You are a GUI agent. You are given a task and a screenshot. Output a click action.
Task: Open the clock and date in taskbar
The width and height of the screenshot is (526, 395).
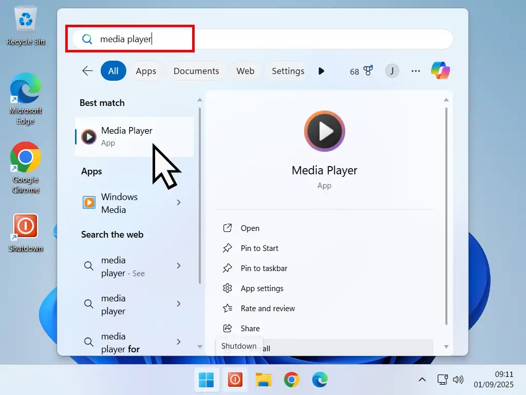pos(494,380)
